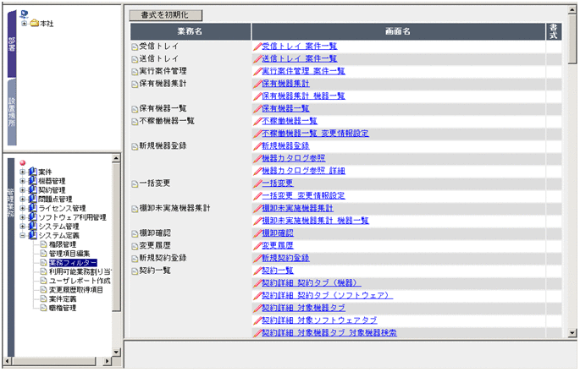Expand the システム管理 tree node
Image resolution: width=580 pixels, height=372 pixels.
tap(23, 226)
